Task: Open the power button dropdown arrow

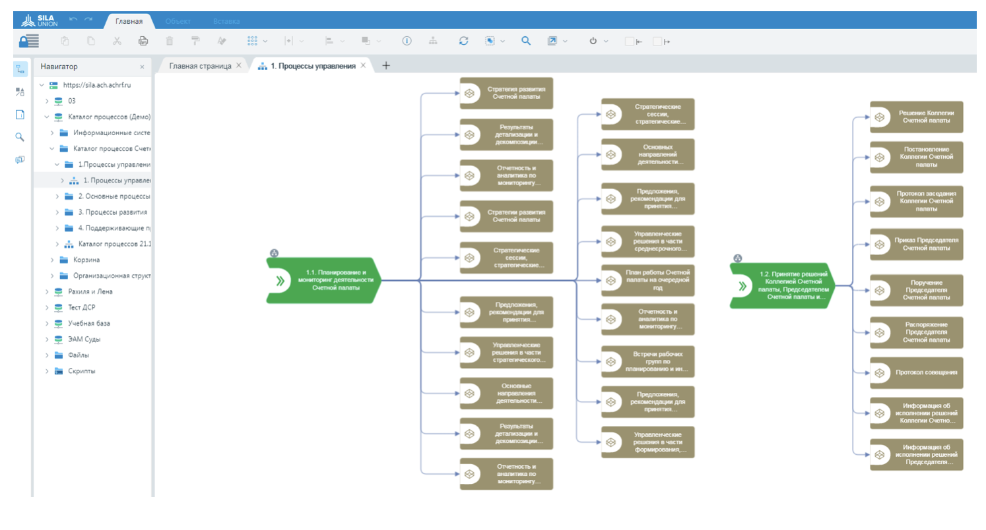Action: click(606, 42)
